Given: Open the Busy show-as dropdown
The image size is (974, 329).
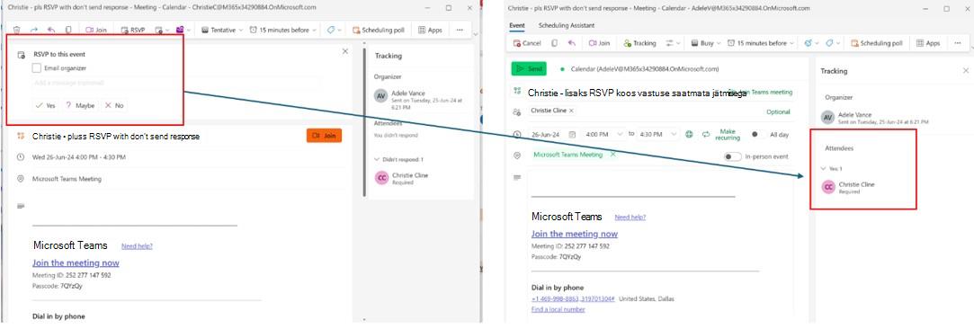Looking at the screenshot, I should (705, 43).
